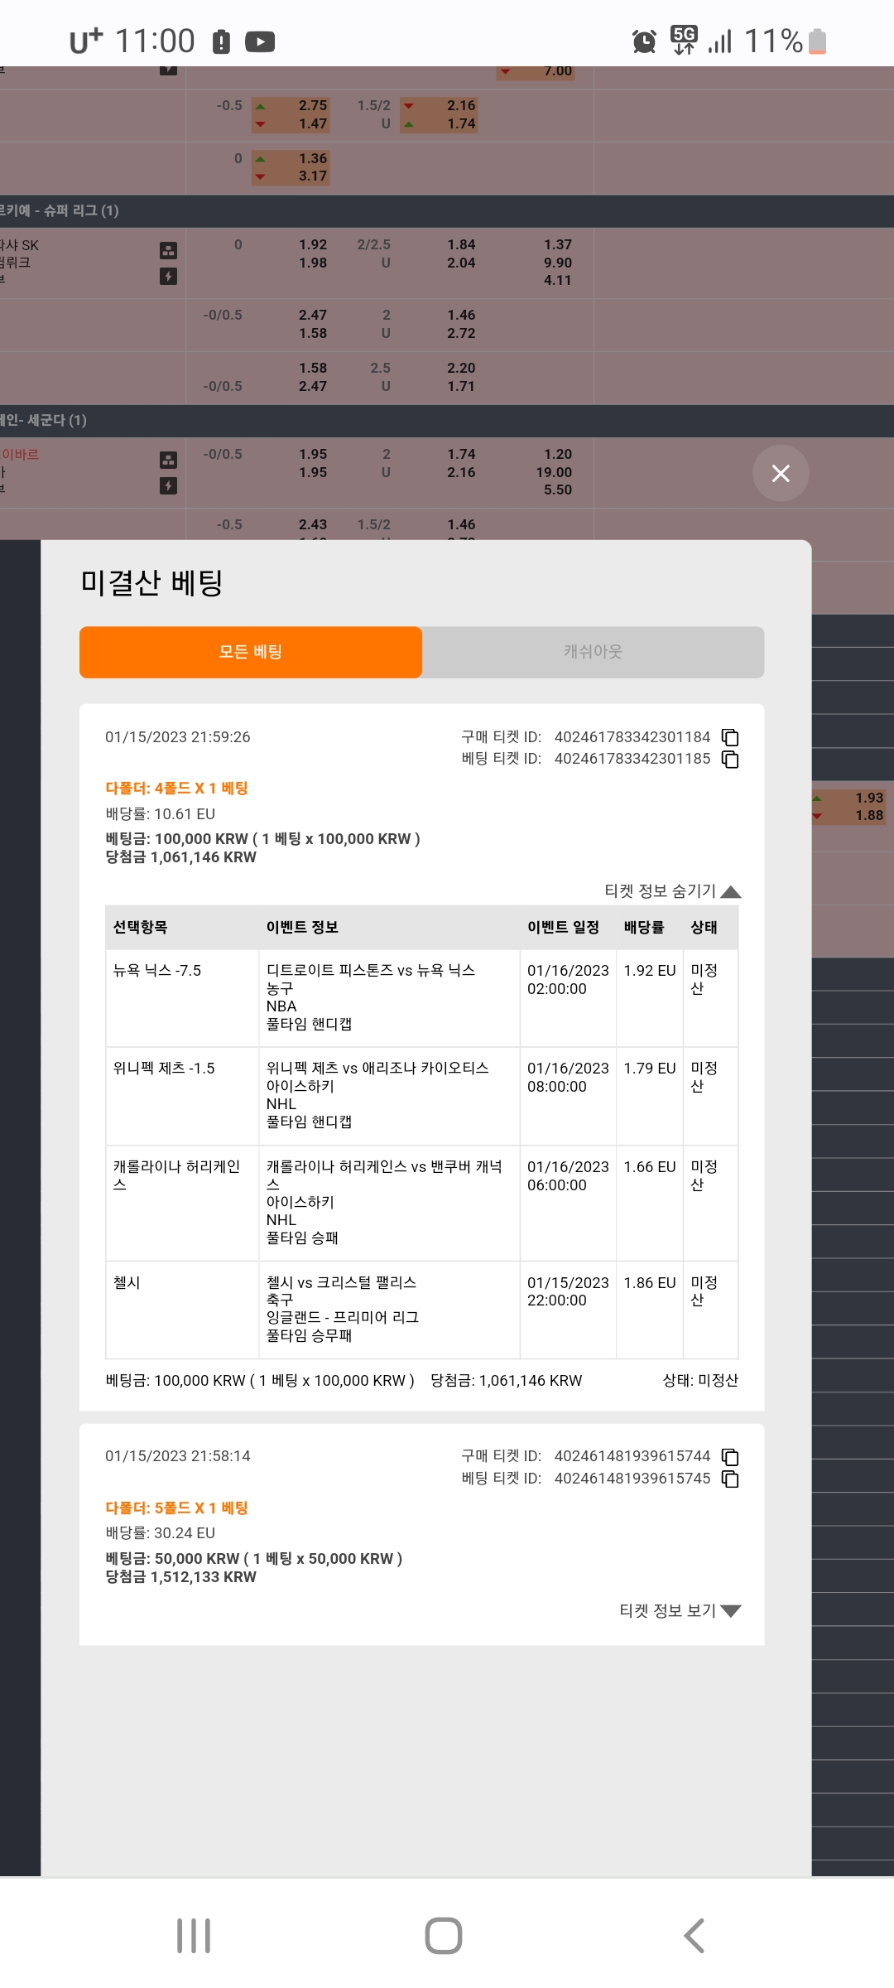Image resolution: width=894 pixels, height=1988 pixels.
Task: Collapse ticket details via 티켓 정보 숨기기
Action: [672, 891]
